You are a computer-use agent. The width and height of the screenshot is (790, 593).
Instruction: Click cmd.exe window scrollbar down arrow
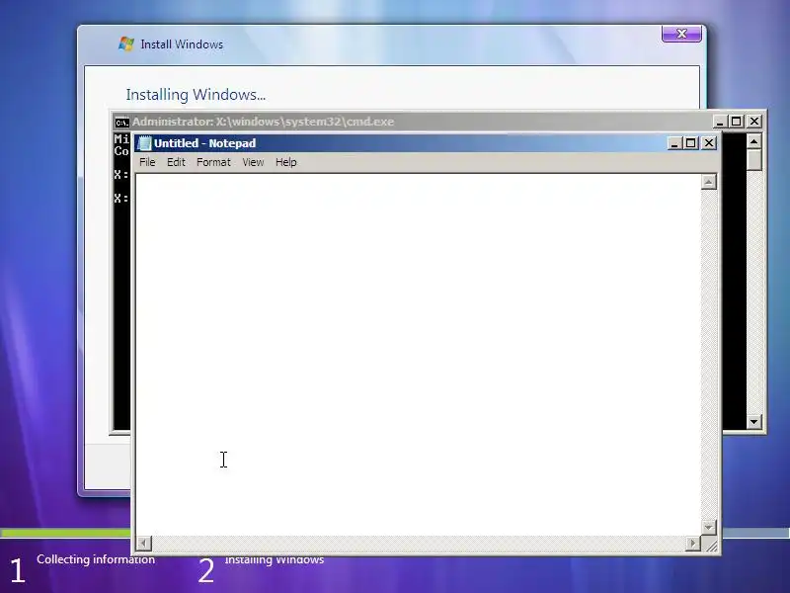(x=753, y=422)
